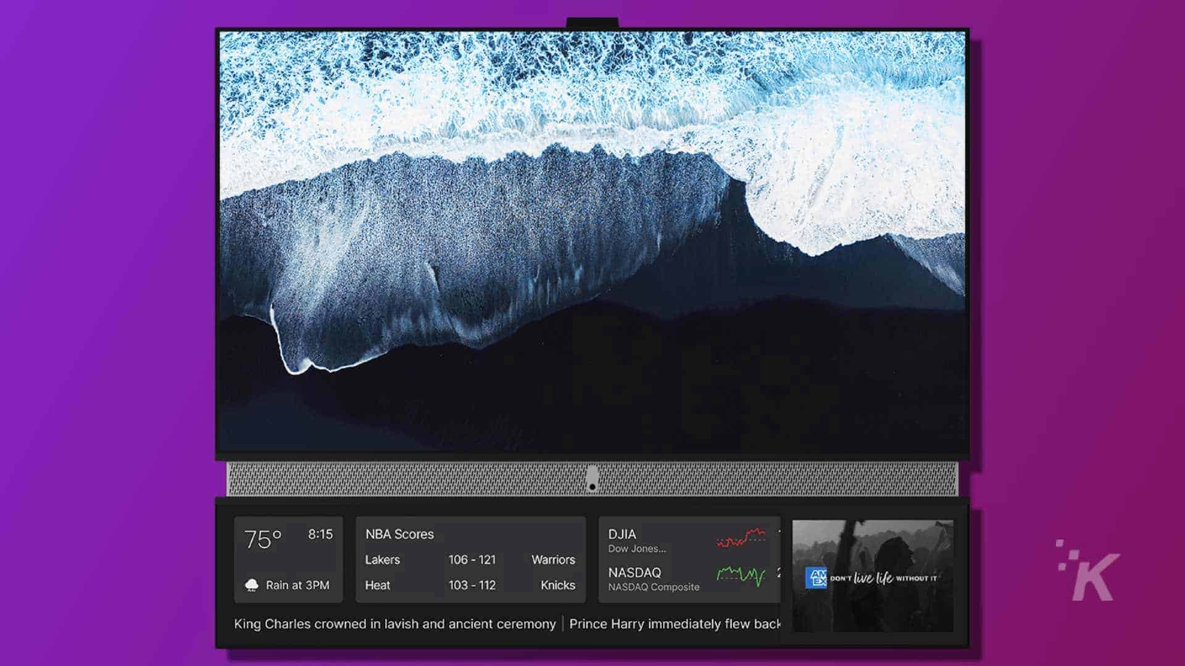The height and width of the screenshot is (666, 1185).
Task: Select the Knicks team name
Action: point(557,585)
